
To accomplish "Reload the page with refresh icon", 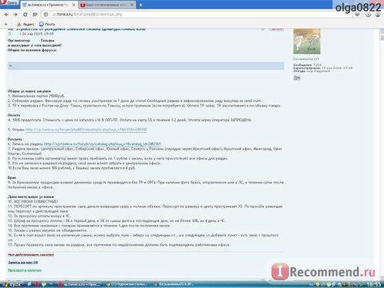I will pyautogui.click(x=25, y=15).
